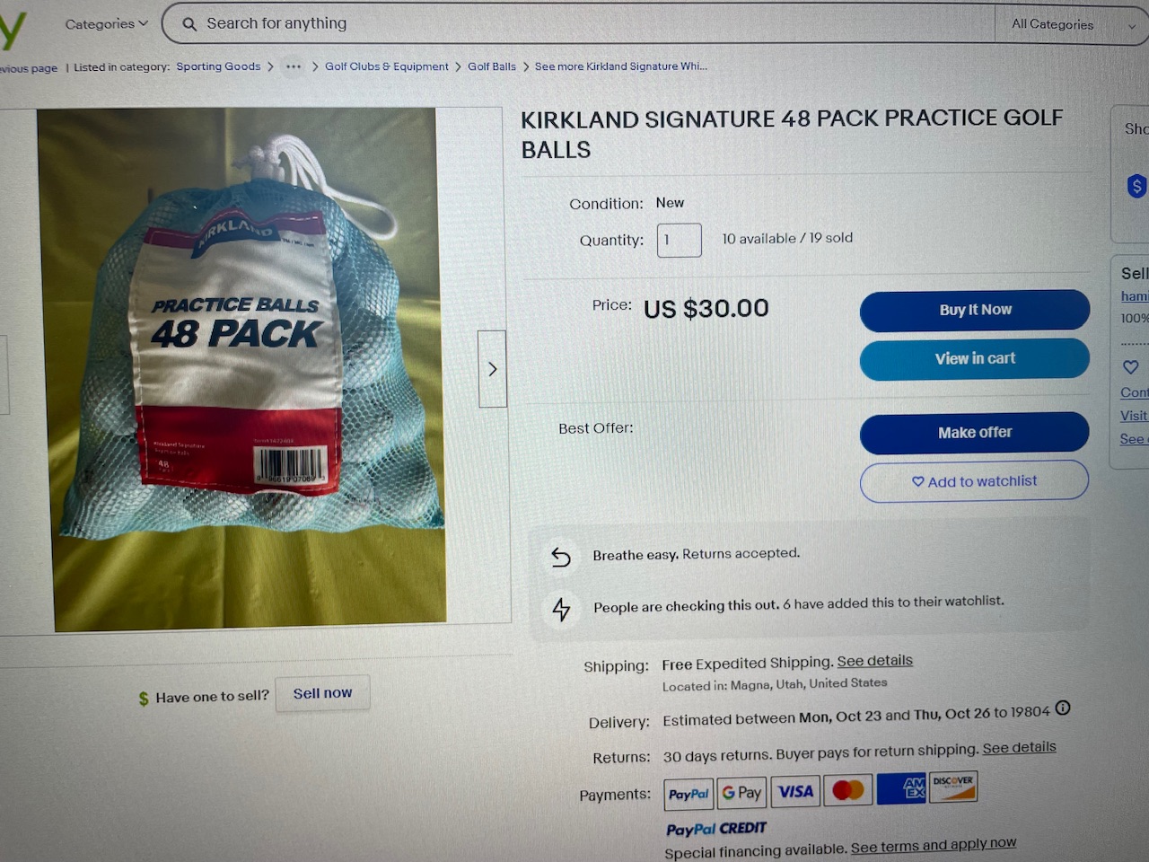The width and height of the screenshot is (1149, 862).
Task: Open the Sporting Goods breadcrumb
Action: click(218, 66)
